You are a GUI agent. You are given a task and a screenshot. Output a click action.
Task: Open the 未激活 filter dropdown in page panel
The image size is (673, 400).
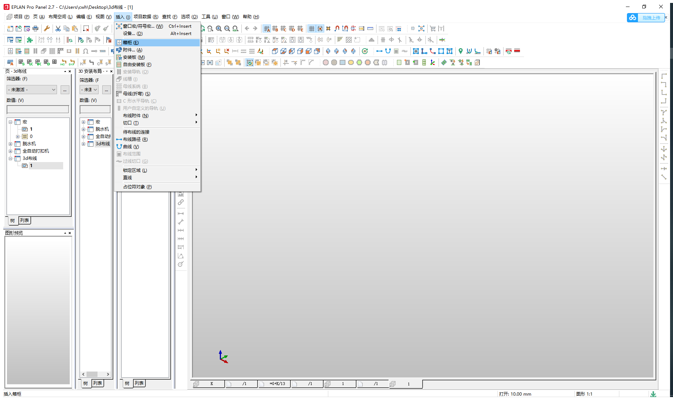pos(32,90)
